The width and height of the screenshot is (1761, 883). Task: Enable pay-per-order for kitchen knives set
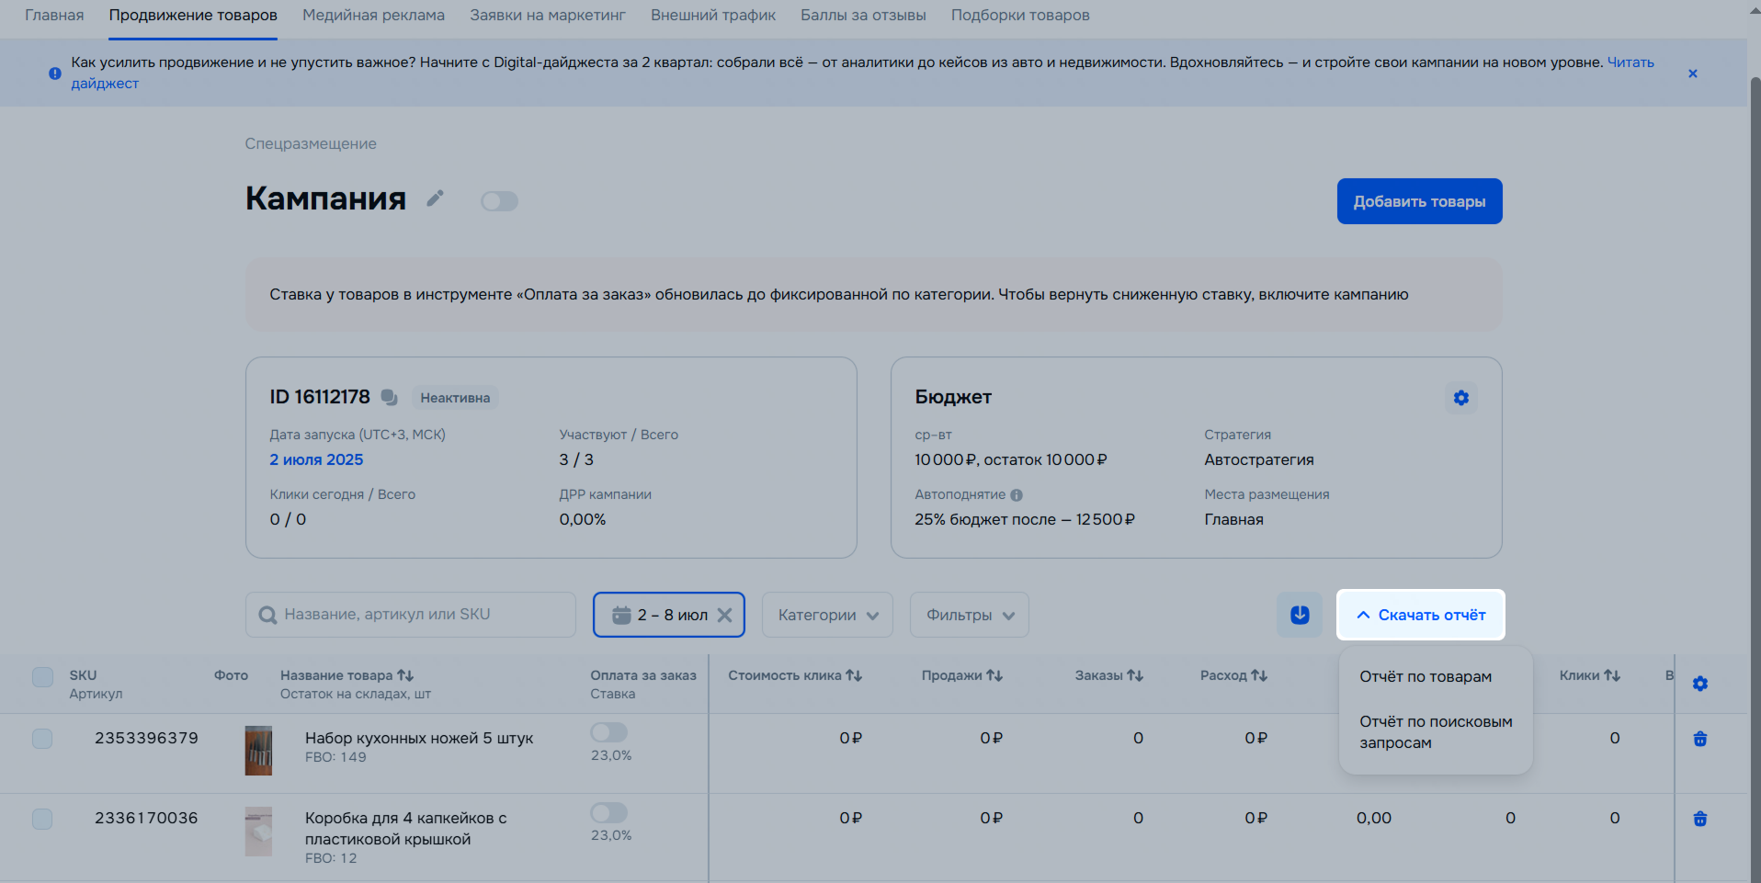pos(608,732)
